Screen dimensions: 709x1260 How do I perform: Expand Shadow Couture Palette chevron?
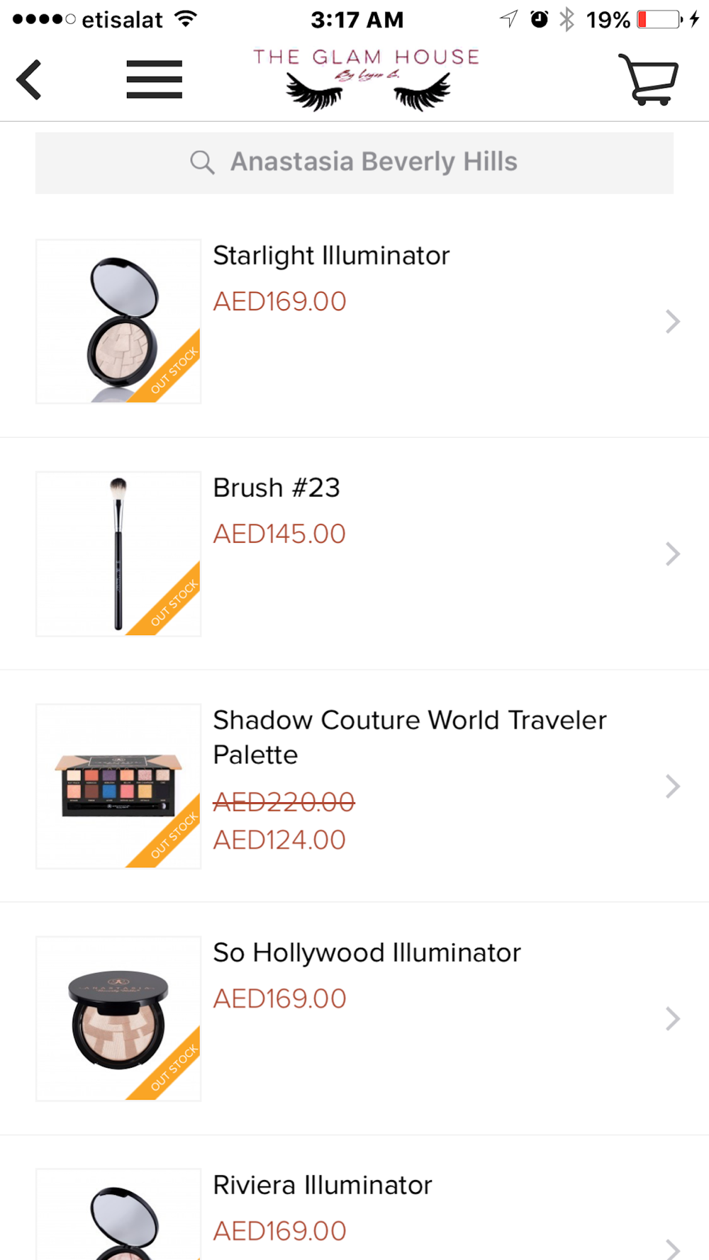(672, 786)
